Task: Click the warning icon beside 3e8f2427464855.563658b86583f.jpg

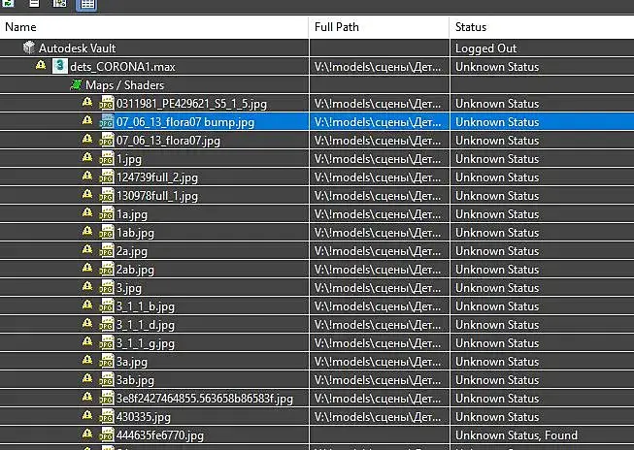Action: tap(87, 397)
